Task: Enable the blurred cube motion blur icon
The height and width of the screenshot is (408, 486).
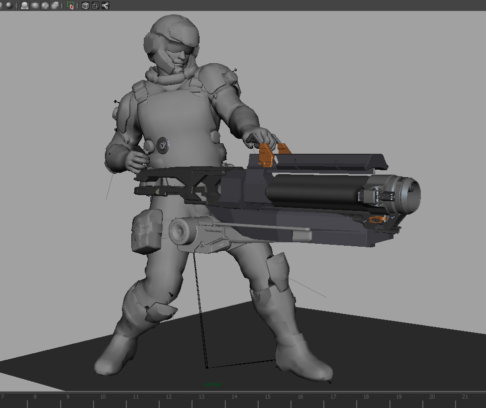Action: coord(55,5)
